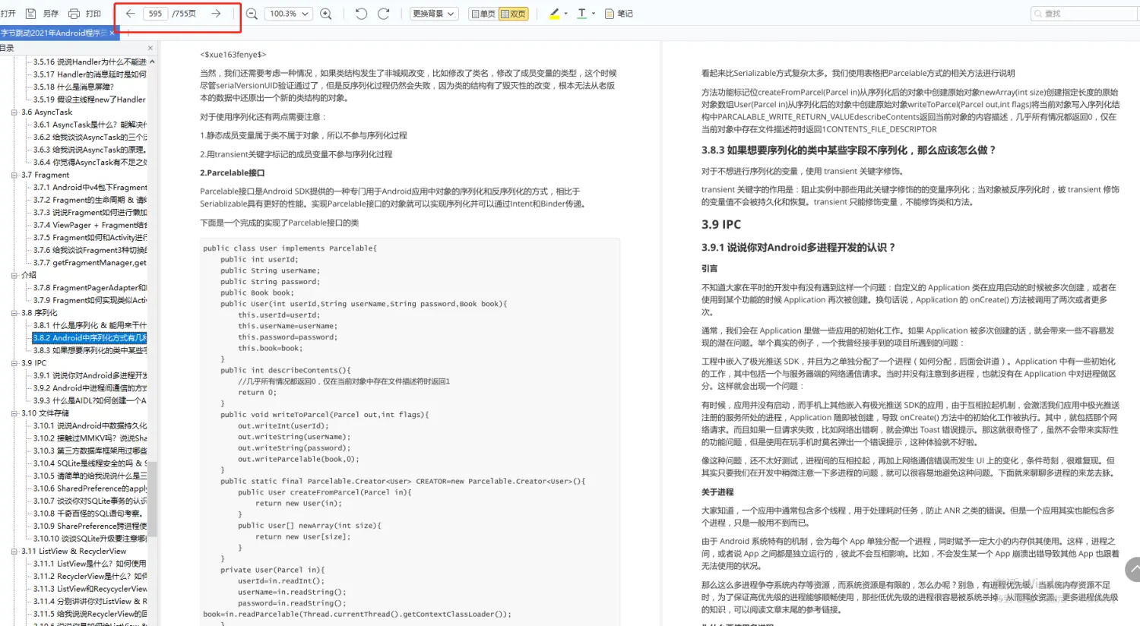The height and width of the screenshot is (626, 1140).
Task: Switch to 单页 single-page view
Action: click(483, 14)
